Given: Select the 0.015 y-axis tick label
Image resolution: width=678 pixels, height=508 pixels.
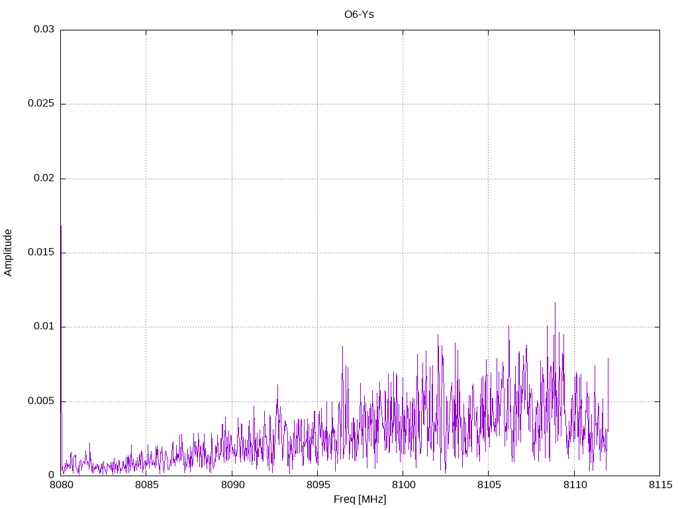Looking at the screenshot, I should [x=41, y=253].
